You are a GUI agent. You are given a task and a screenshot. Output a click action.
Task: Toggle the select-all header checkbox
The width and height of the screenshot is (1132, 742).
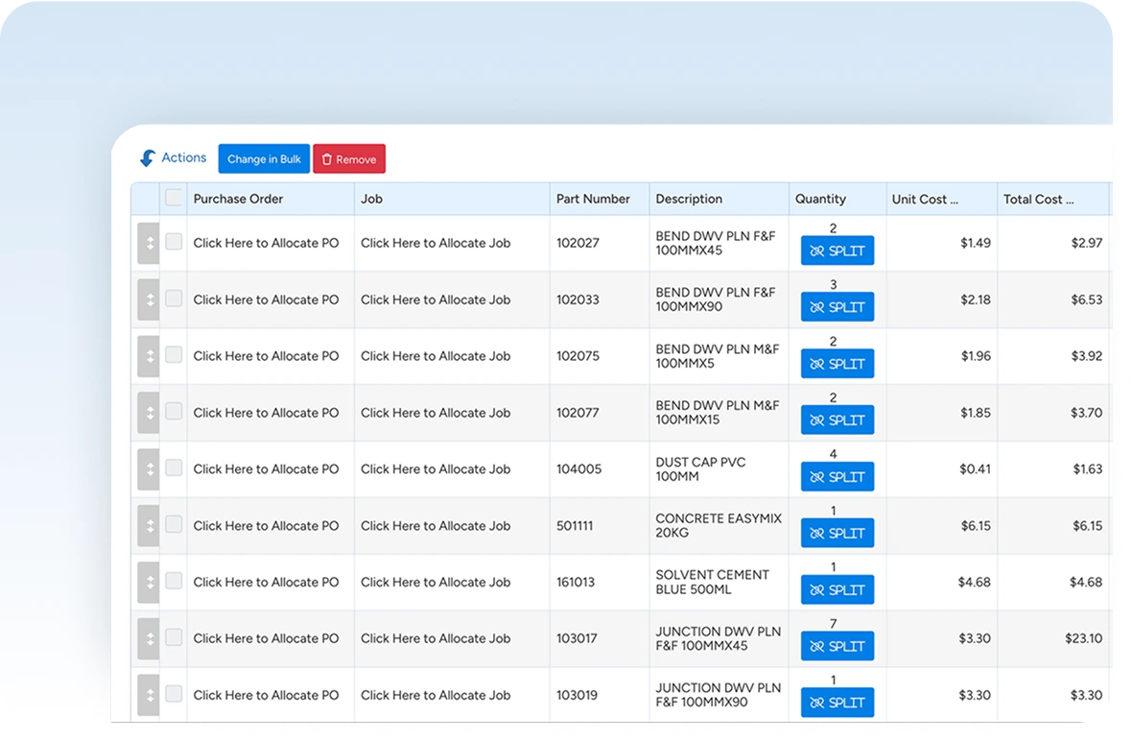click(174, 198)
